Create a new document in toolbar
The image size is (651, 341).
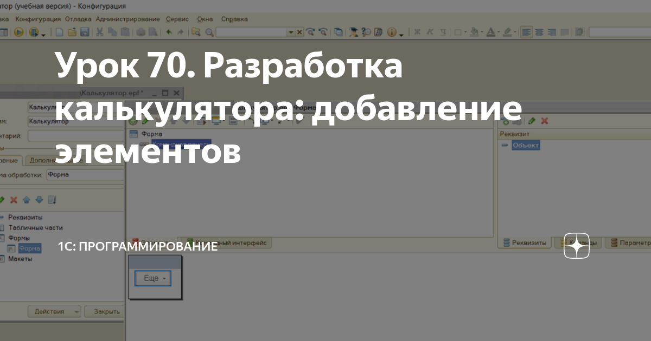[x=59, y=32]
